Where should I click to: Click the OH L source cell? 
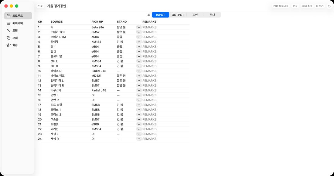[54, 61]
